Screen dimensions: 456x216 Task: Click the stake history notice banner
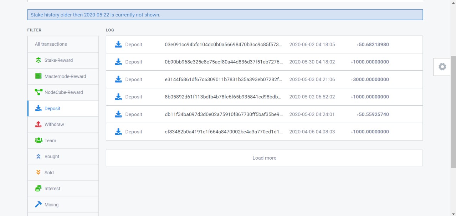[x=225, y=15]
